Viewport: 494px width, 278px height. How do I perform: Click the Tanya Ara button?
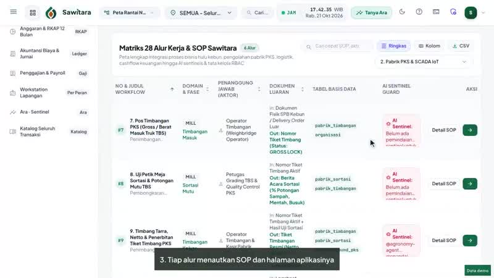pos(372,12)
